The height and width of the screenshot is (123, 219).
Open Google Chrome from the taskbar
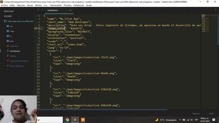click(67, 120)
